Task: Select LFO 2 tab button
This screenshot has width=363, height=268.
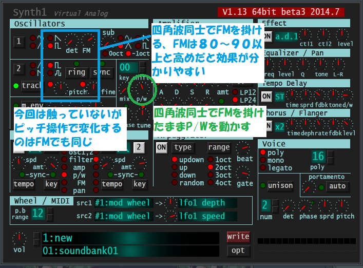Action: [139, 147]
